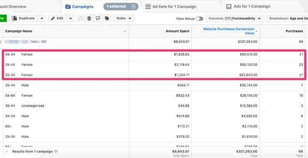
Task: Open the Edit options dropdown arrow
Action: click(x=71, y=19)
